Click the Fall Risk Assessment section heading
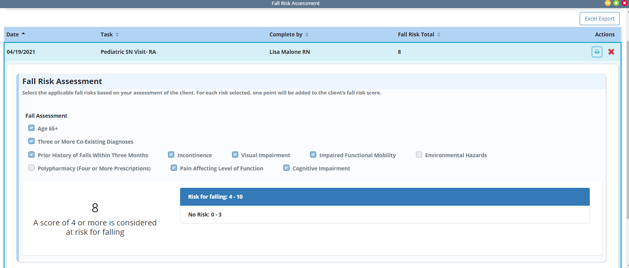629x268 pixels. [62, 81]
